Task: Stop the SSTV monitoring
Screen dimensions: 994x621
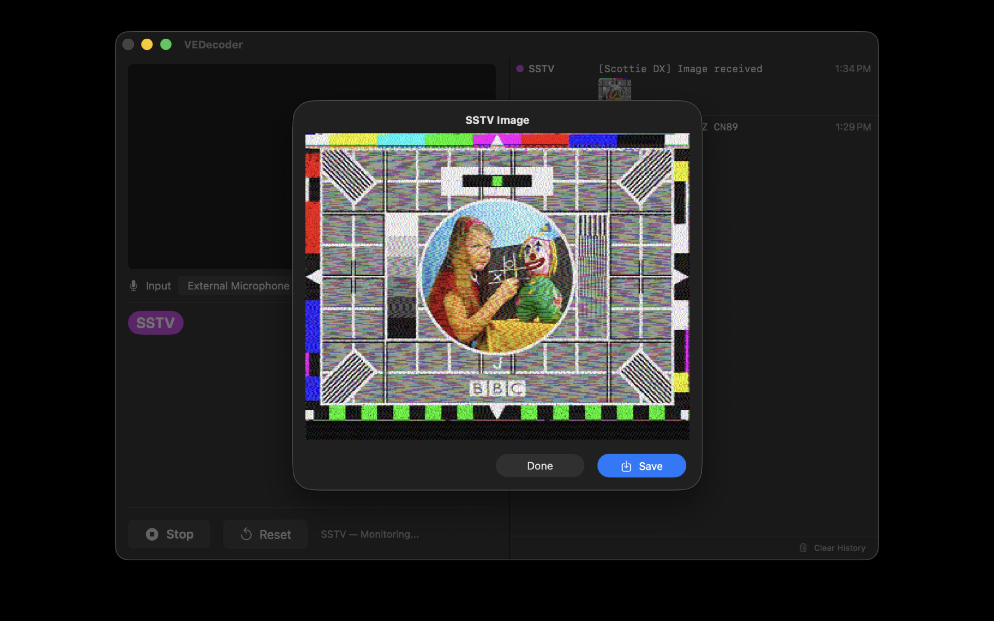Action: [169, 534]
